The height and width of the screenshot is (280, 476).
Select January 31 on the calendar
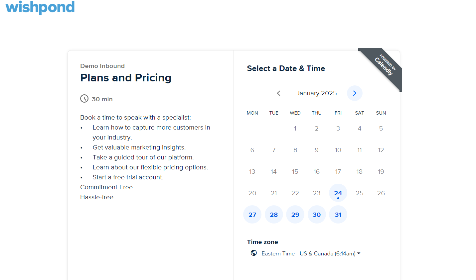click(338, 214)
